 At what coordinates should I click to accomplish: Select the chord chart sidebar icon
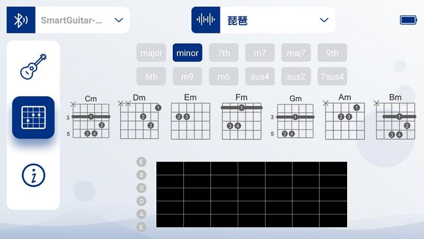[x=33, y=117]
